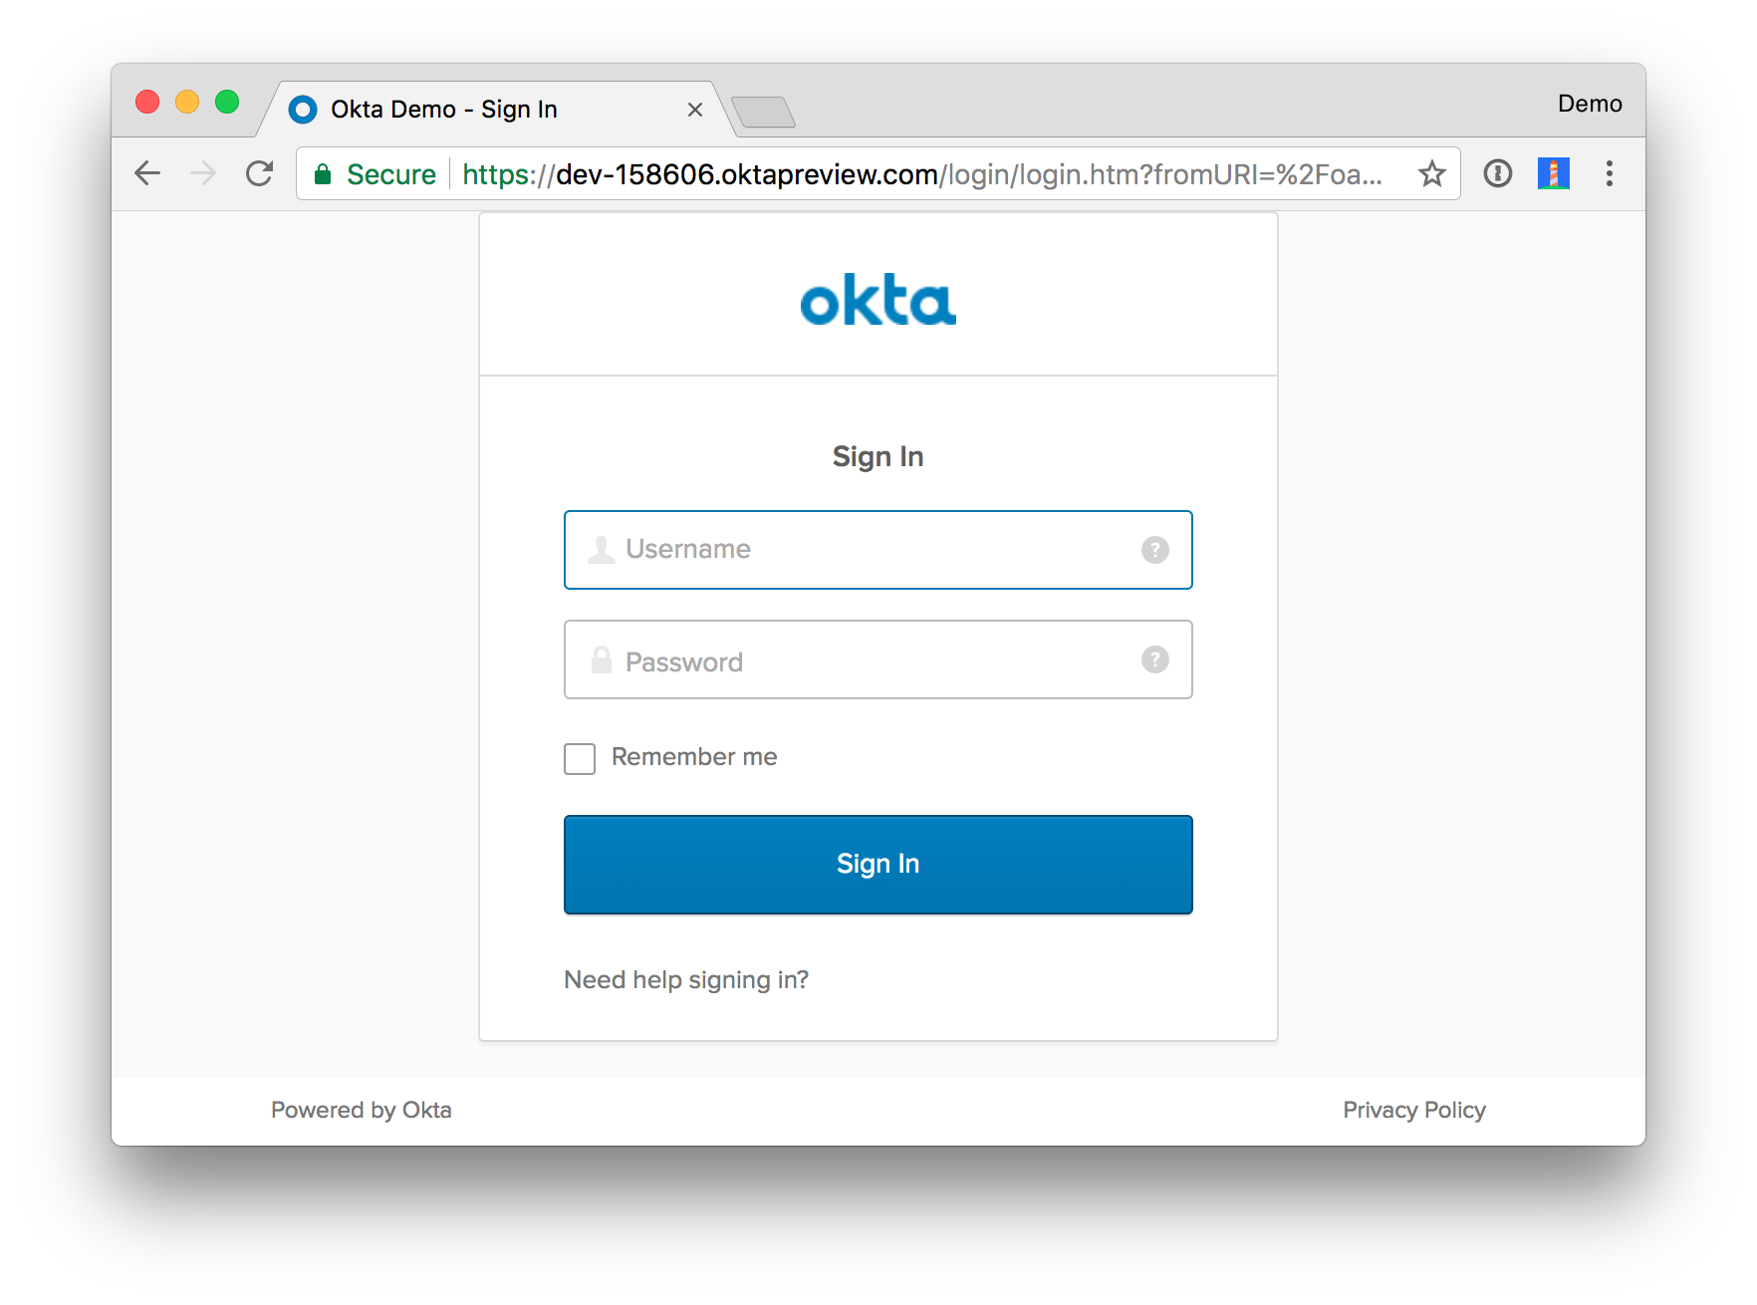The height and width of the screenshot is (1305, 1757).
Task: Open the 1Password extension icon
Action: tap(1497, 173)
